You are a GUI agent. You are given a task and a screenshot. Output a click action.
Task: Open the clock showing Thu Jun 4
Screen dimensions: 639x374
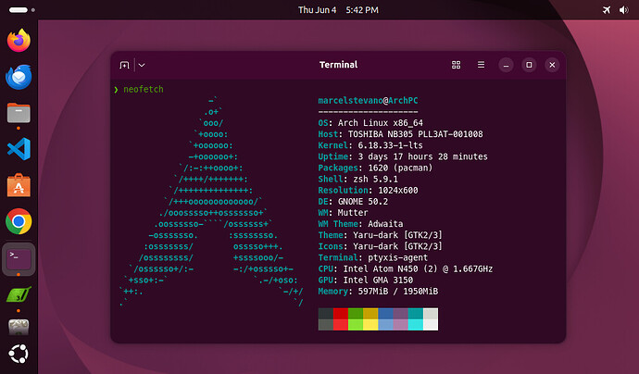pos(338,10)
